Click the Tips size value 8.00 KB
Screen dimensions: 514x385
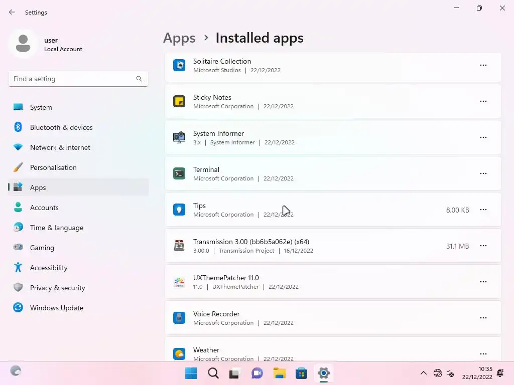tap(457, 210)
